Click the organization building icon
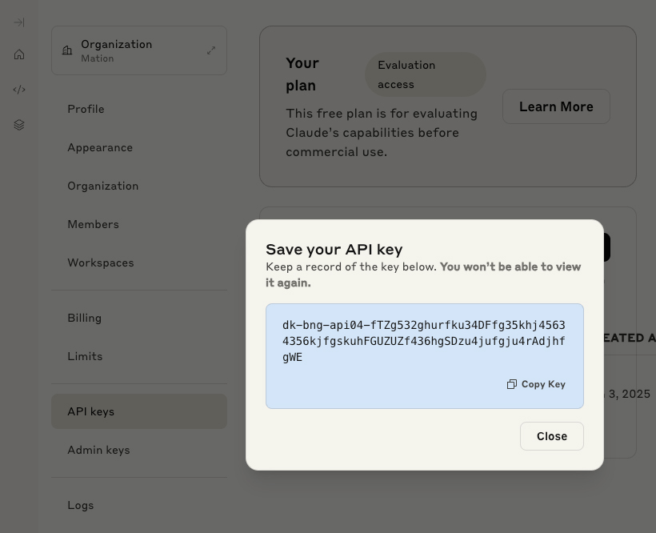This screenshot has height=533, width=656. tap(67, 50)
